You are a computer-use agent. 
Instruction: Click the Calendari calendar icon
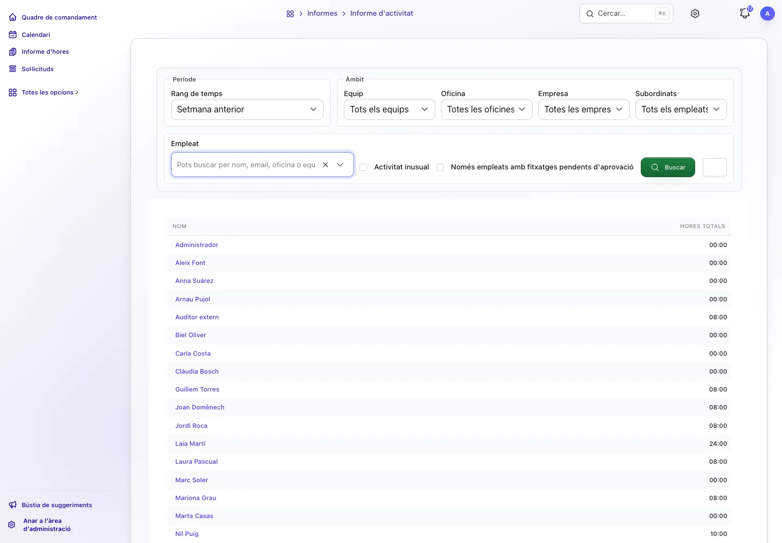point(12,35)
